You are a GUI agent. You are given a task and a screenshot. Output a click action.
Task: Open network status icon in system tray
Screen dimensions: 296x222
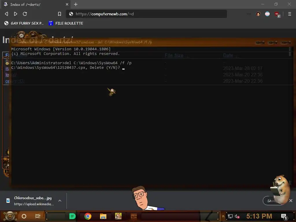point(230,216)
